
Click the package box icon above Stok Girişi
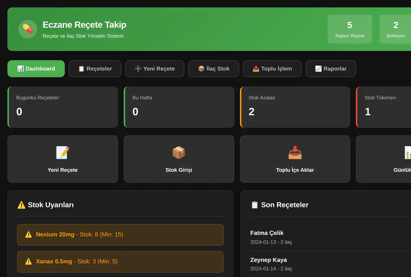tap(179, 153)
